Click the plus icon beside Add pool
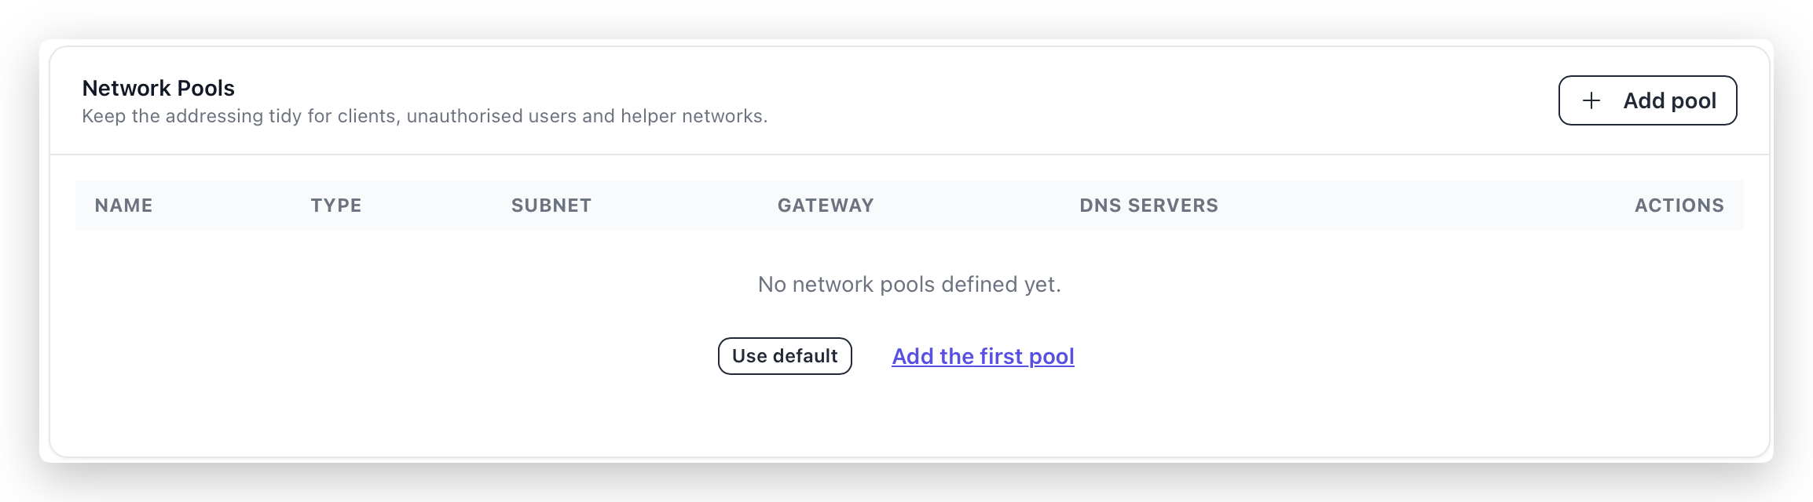 (x=1591, y=100)
